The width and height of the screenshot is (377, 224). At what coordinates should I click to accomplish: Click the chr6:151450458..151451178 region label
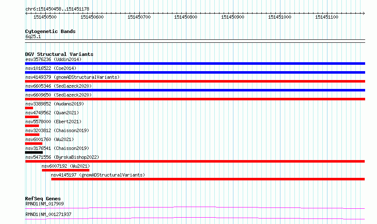click(57, 9)
